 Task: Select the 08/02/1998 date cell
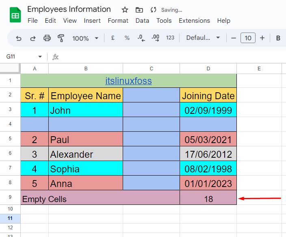208,168
